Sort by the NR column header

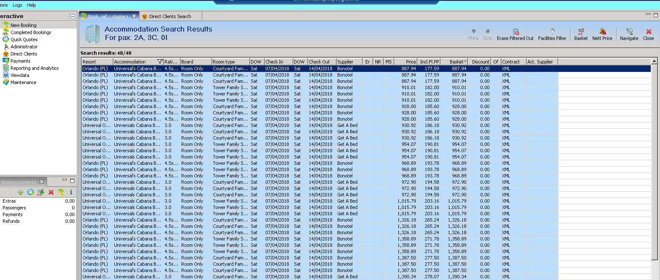[378, 62]
